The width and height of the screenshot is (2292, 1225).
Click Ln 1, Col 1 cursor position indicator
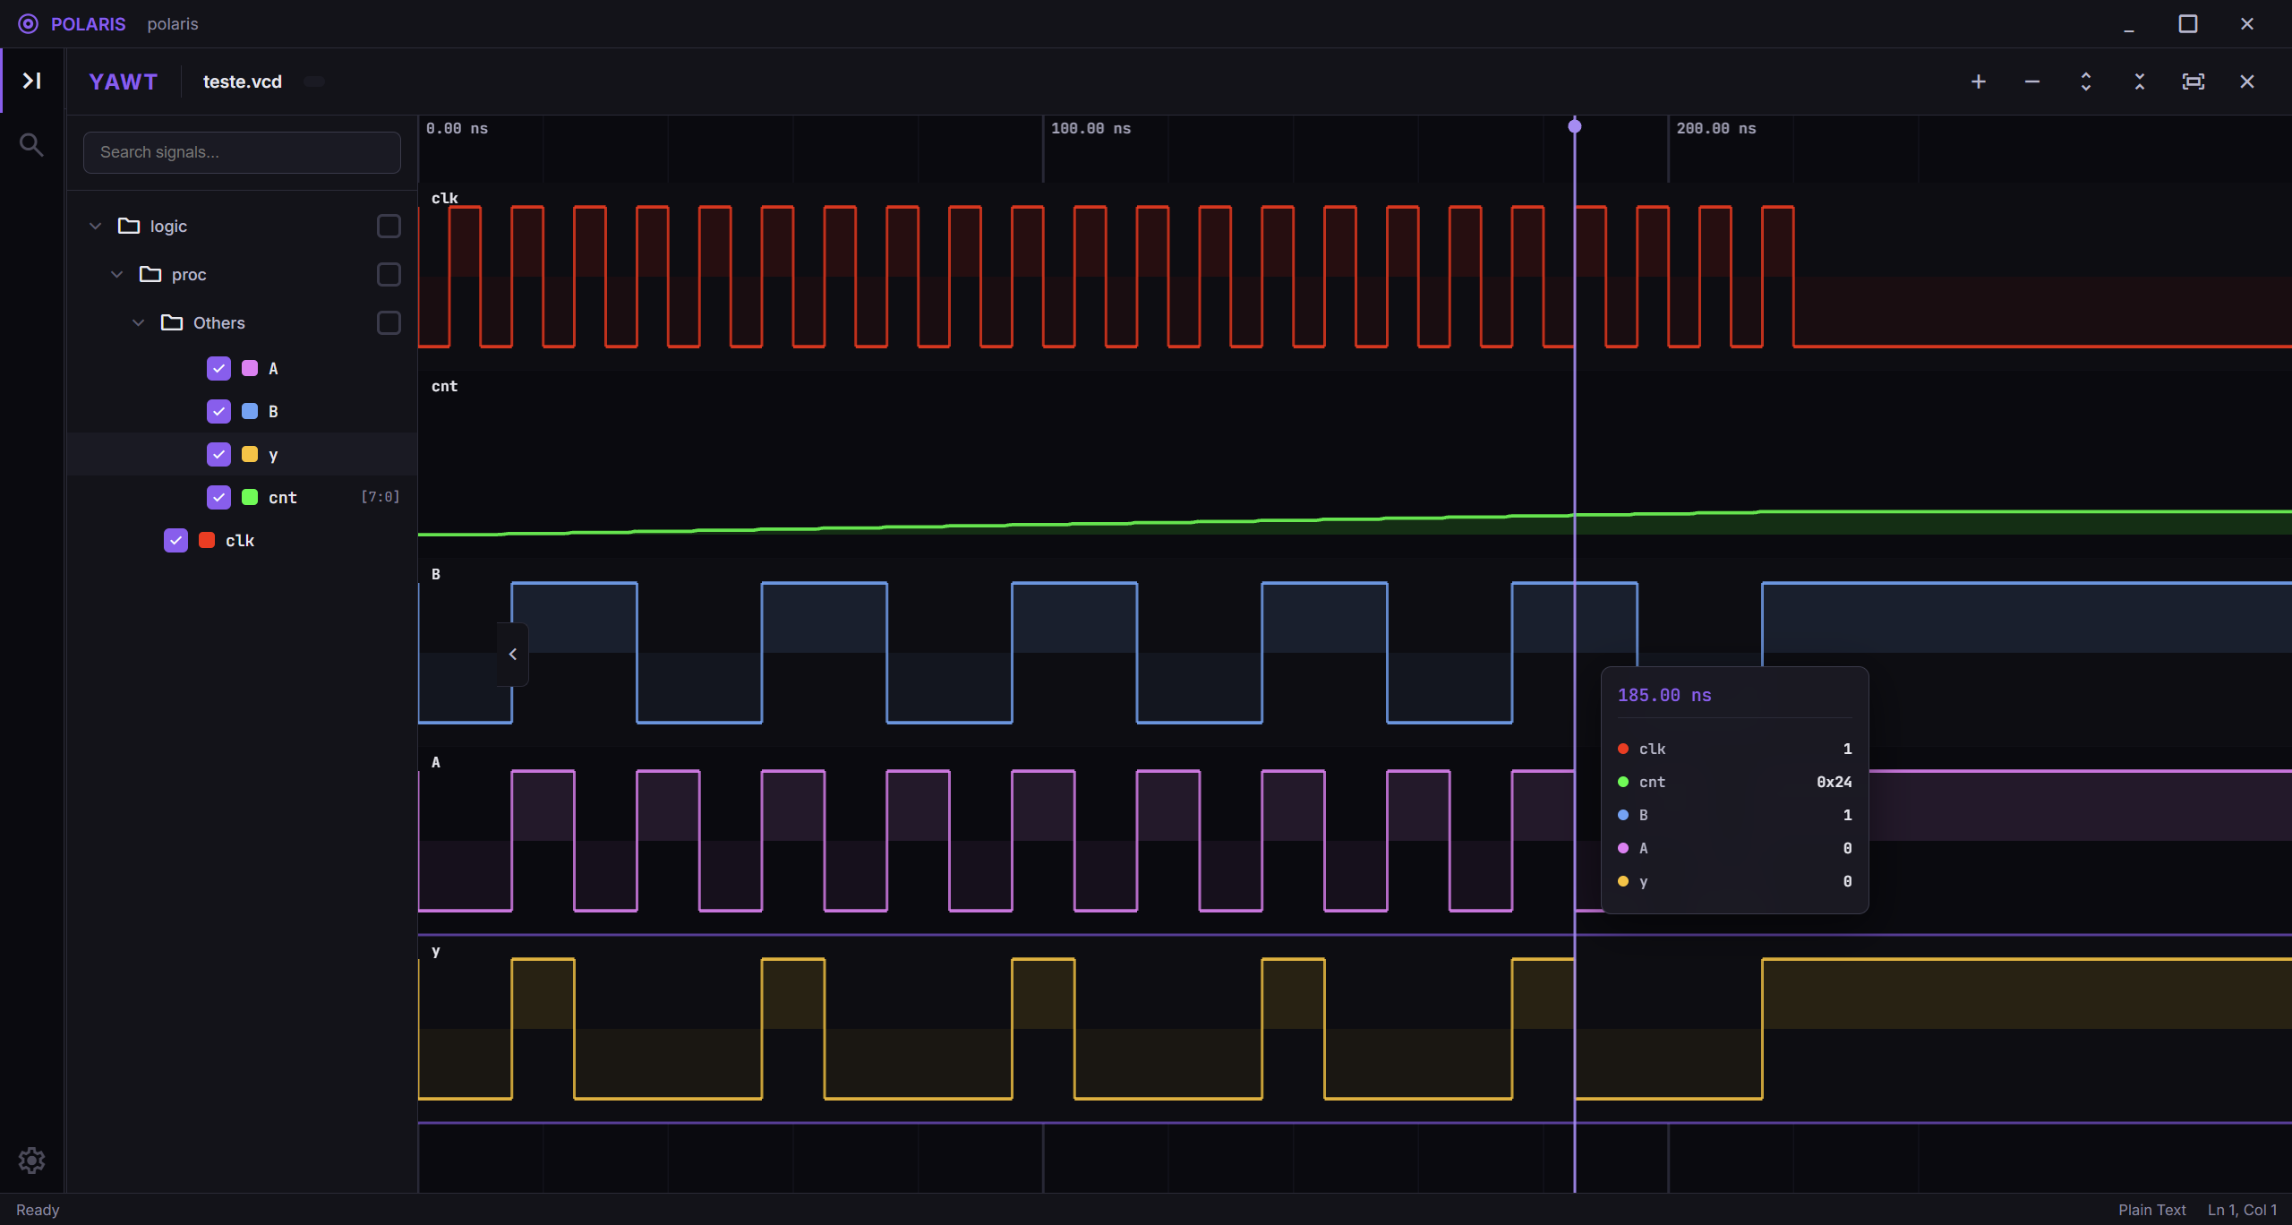click(x=2242, y=1210)
